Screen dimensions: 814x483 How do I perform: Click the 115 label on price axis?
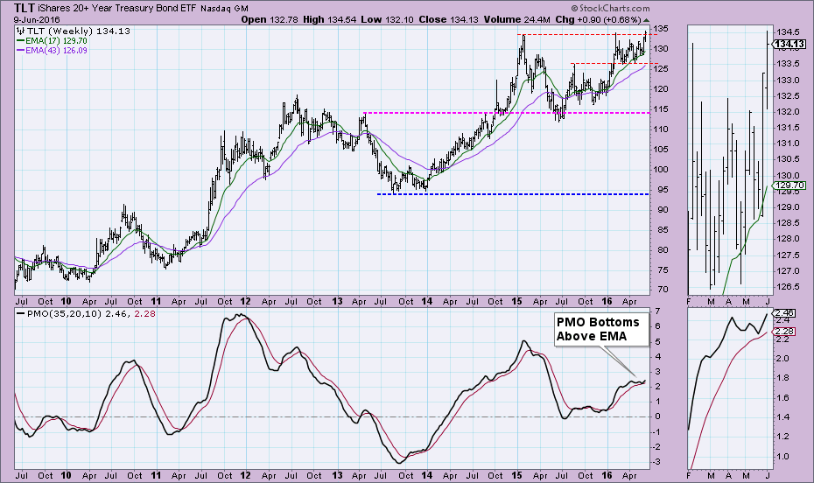pos(660,109)
